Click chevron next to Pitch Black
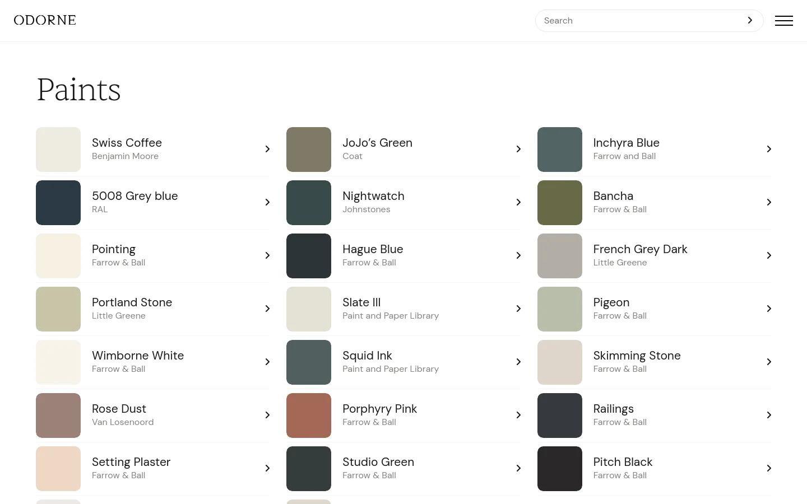The height and width of the screenshot is (504, 807). coord(769,468)
